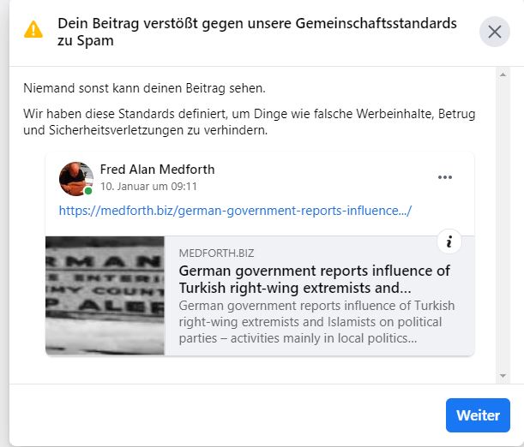This screenshot has height=447, width=524.
Task: Click the link info 'i' icon
Action: pos(449,242)
